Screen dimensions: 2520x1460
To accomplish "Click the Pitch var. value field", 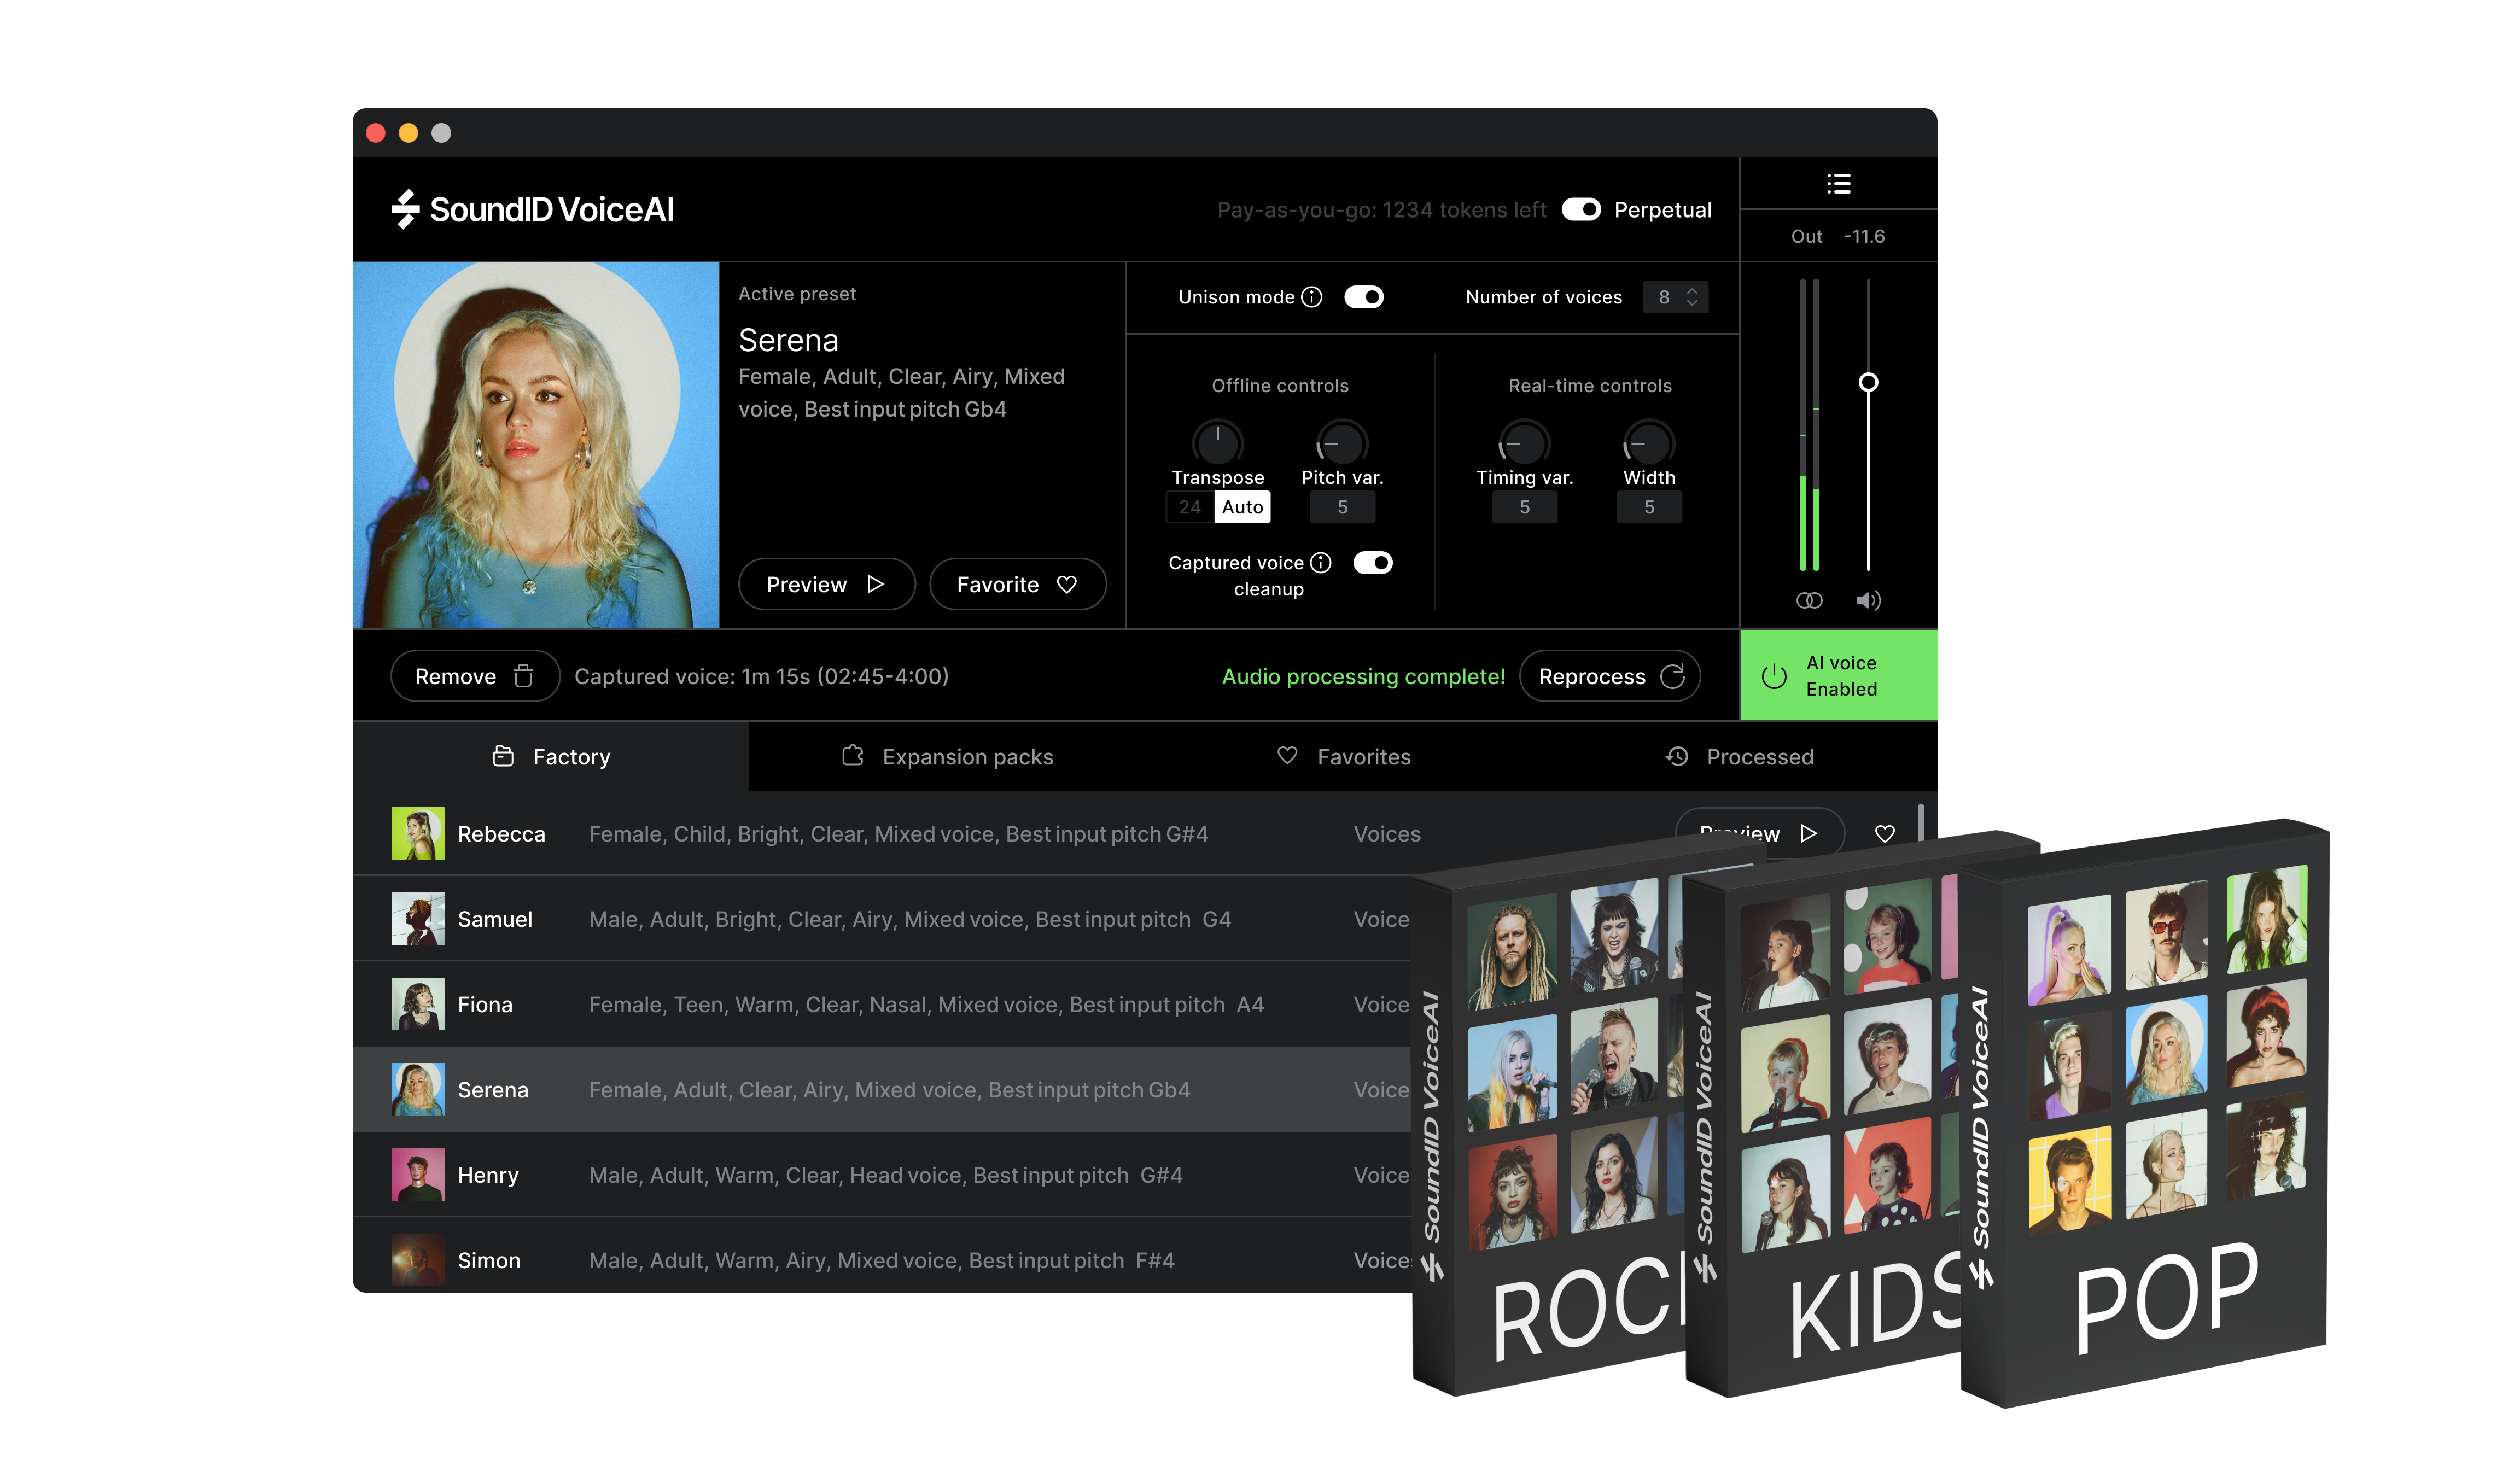I will click(x=1342, y=507).
